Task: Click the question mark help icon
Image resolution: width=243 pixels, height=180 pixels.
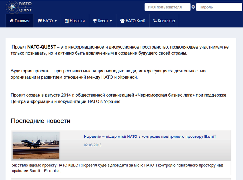Action: click(193, 7)
